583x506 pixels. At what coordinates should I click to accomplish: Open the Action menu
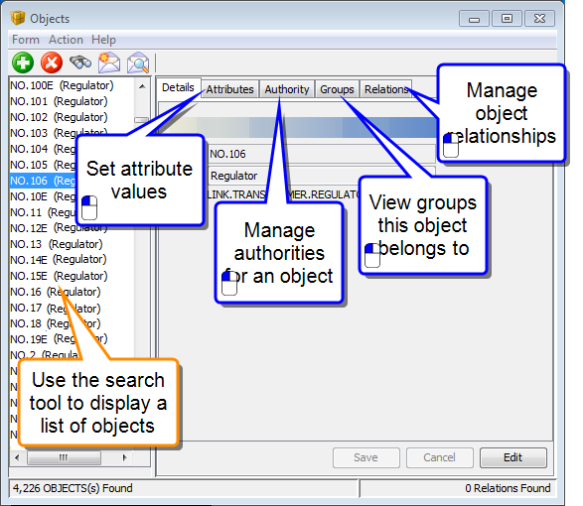click(66, 40)
